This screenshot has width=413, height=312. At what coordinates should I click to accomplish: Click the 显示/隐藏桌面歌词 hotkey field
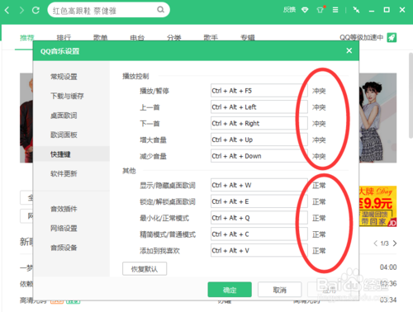click(259, 185)
